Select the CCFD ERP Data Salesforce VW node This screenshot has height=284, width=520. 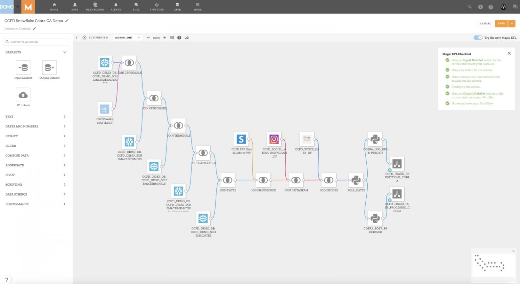click(241, 139)
